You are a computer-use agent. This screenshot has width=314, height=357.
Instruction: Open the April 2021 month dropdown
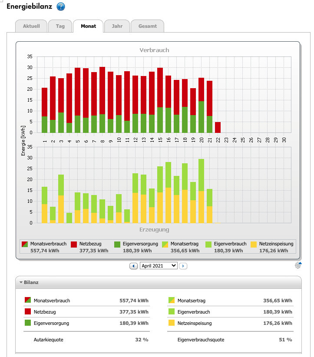point(159,266)
